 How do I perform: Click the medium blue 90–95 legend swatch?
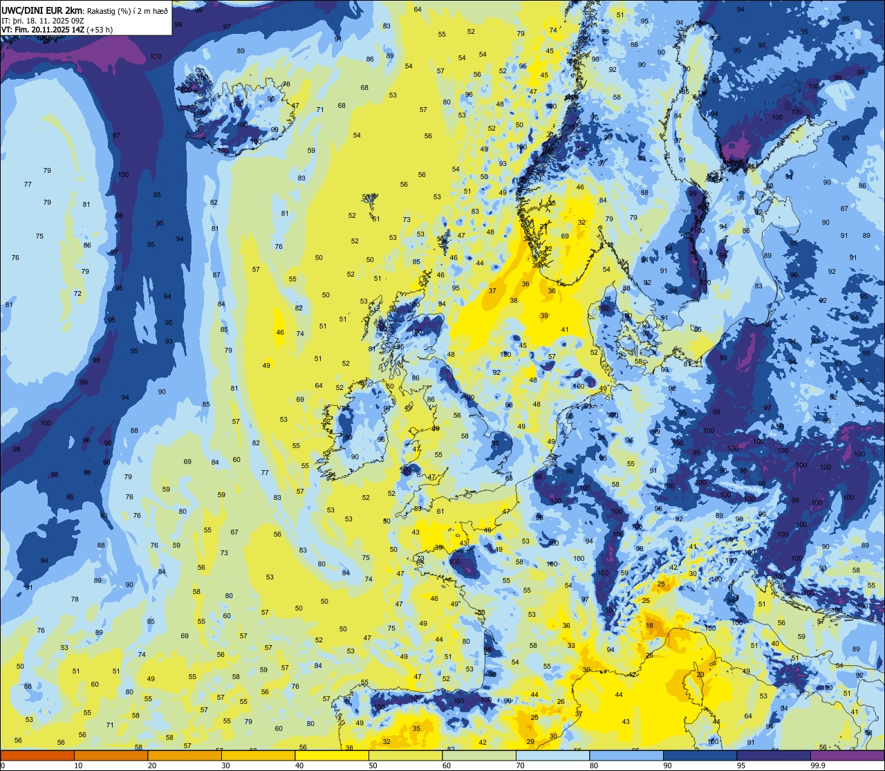700,756
